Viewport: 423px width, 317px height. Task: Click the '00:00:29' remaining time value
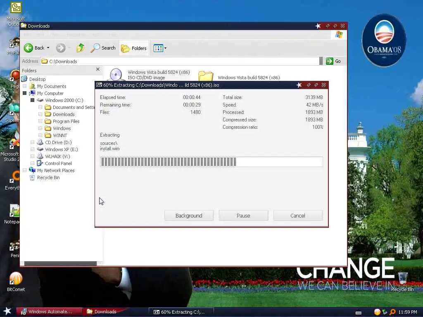(x=192, y=104)
